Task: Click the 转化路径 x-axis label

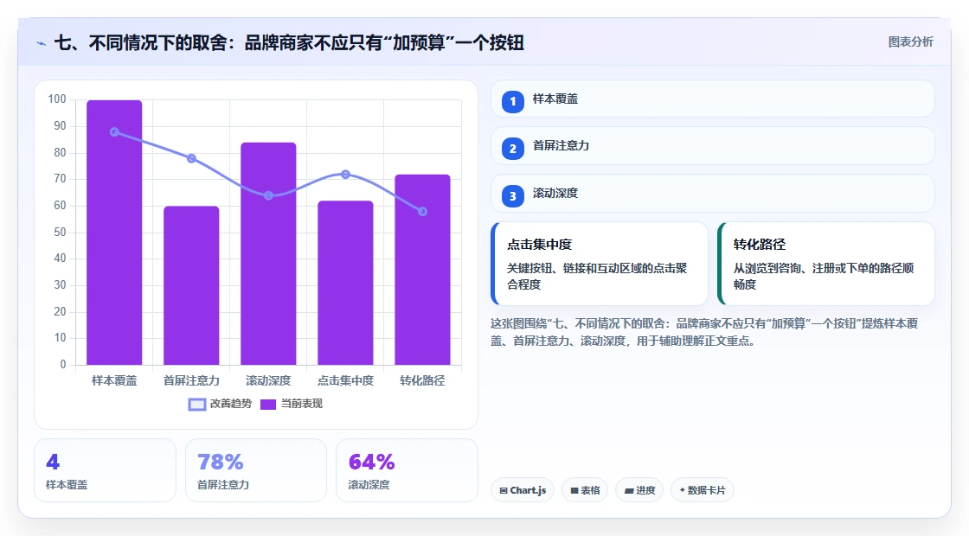Action: pos(423,381)
